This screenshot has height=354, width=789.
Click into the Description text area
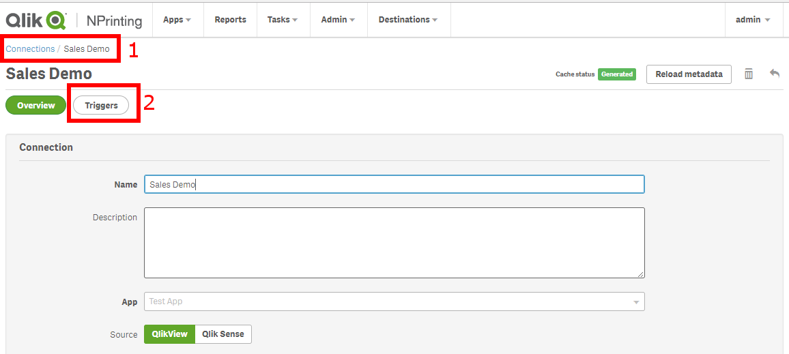(394, 242)
